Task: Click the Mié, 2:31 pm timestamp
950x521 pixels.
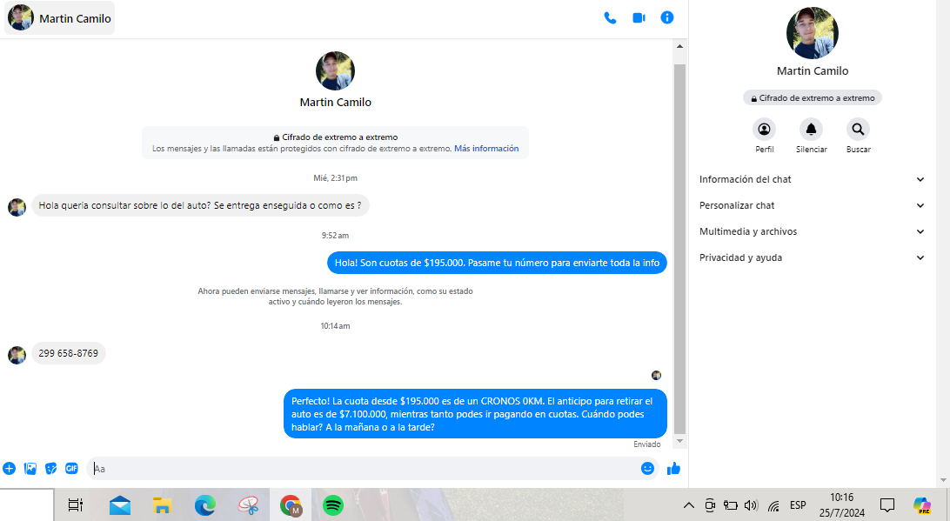Action: (335, 178)
